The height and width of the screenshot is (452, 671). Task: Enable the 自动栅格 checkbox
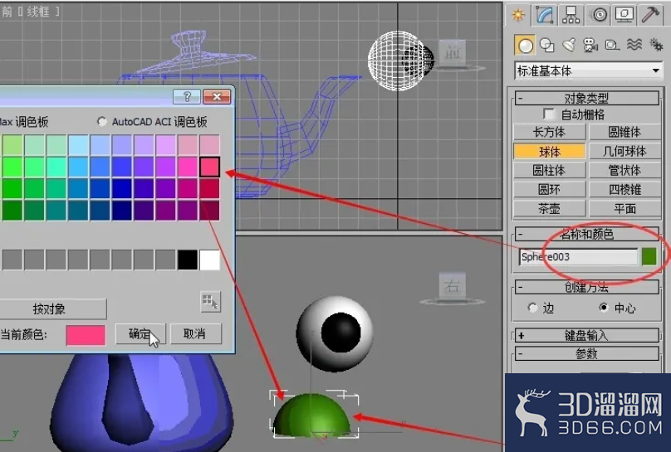[x=548, y=114]
